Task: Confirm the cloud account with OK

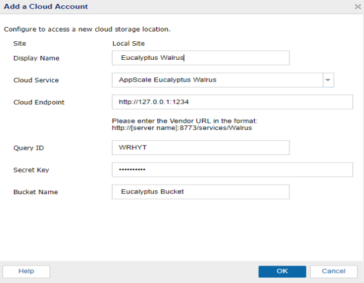Action: pos(282,271)
